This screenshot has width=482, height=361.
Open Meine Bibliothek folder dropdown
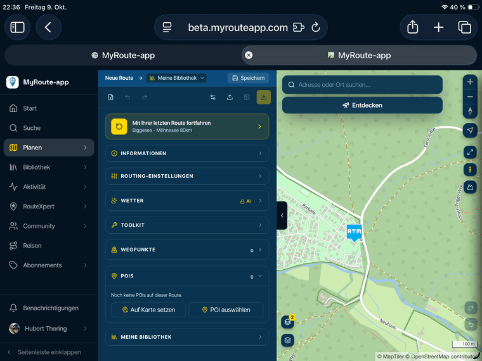click(x=177, y=78)
